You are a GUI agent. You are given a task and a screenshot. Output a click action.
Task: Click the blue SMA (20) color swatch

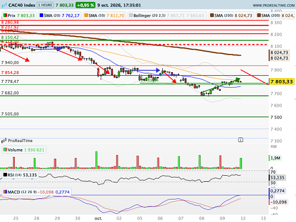(41, 15)
